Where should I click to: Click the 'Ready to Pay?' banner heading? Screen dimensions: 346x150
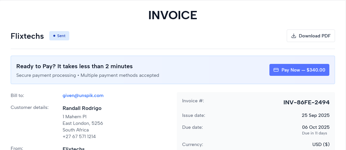tap(75, 66)
